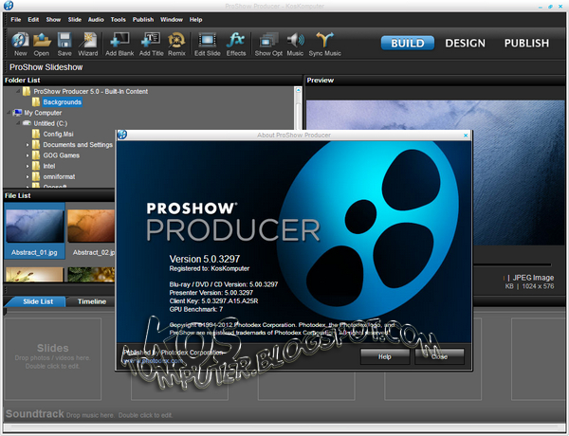Open the www.photodex.com link
Screen dimensions: 569x436
point(153,361)
